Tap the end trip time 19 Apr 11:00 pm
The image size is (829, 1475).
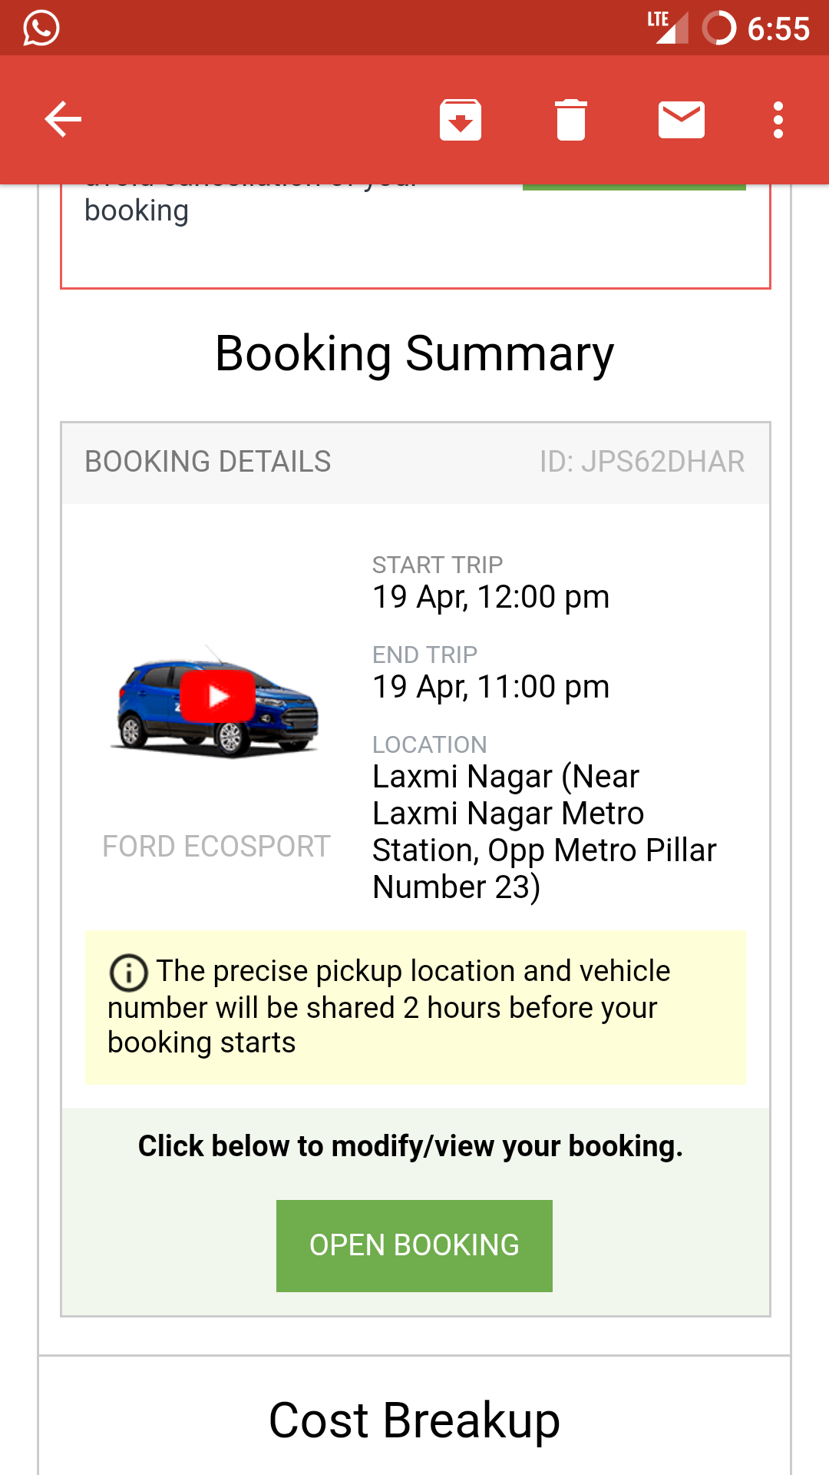491,687
